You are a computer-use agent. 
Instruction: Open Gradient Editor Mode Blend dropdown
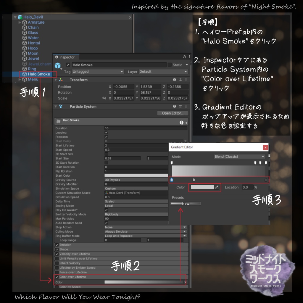(x=239, y=157)
